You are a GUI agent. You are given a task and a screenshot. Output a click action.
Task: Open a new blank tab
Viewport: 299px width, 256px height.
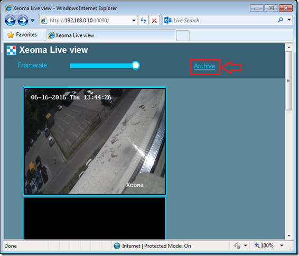183,35
